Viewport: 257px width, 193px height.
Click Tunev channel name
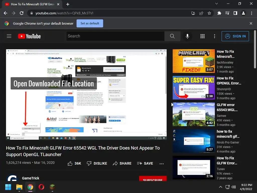221,169
